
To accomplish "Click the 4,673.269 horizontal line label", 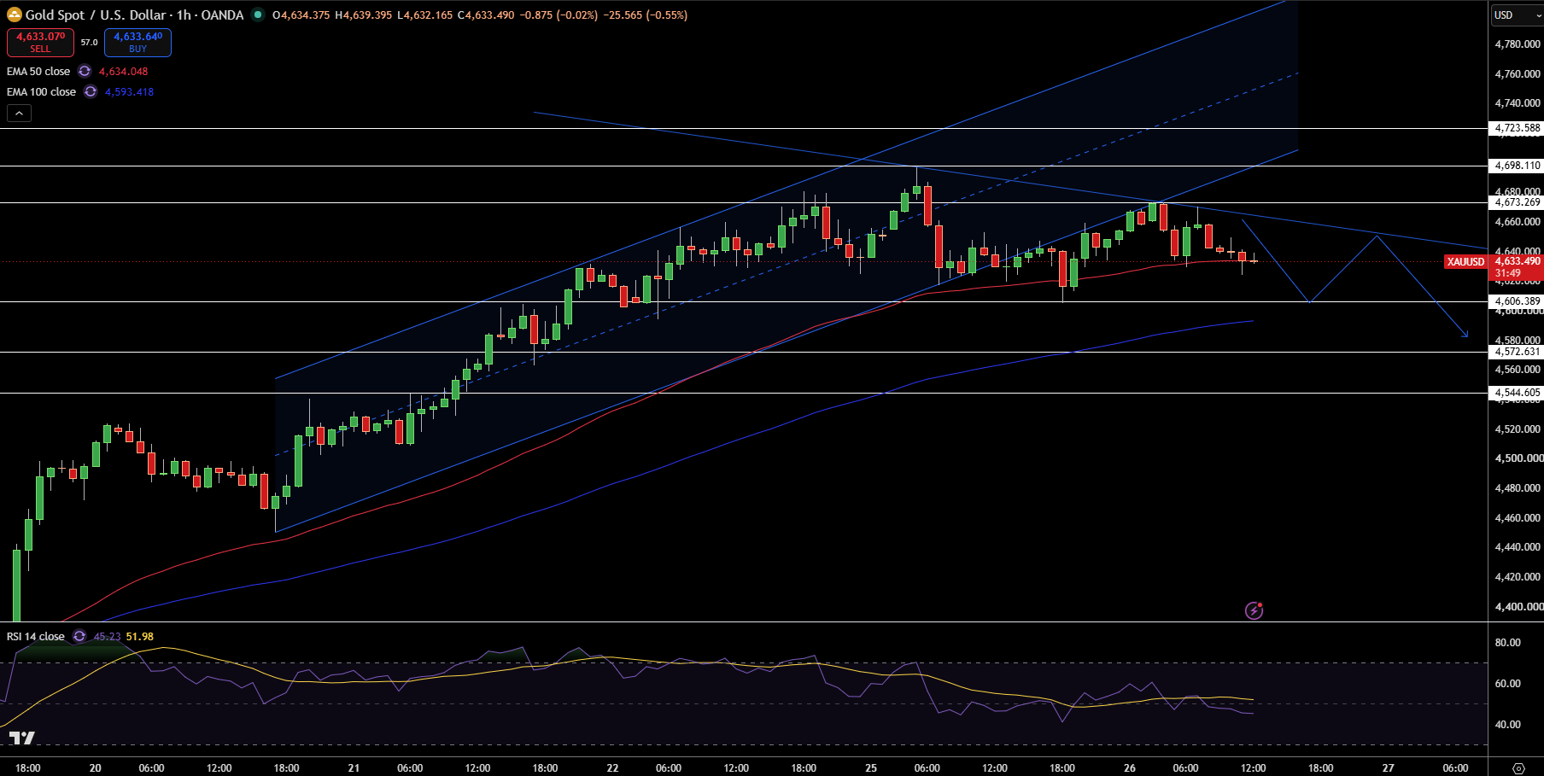I will tap(1517, 202).
